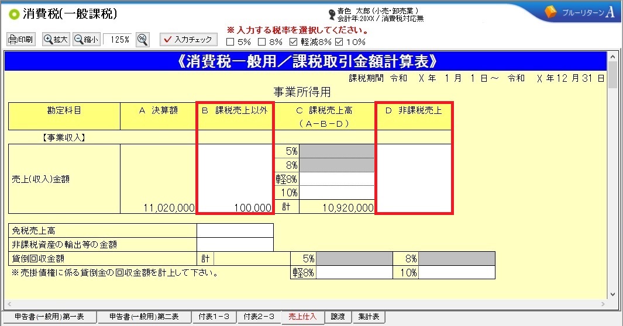Switch to the 付表1-3 tab
This screenshot has height=326, width=623.
214,317
